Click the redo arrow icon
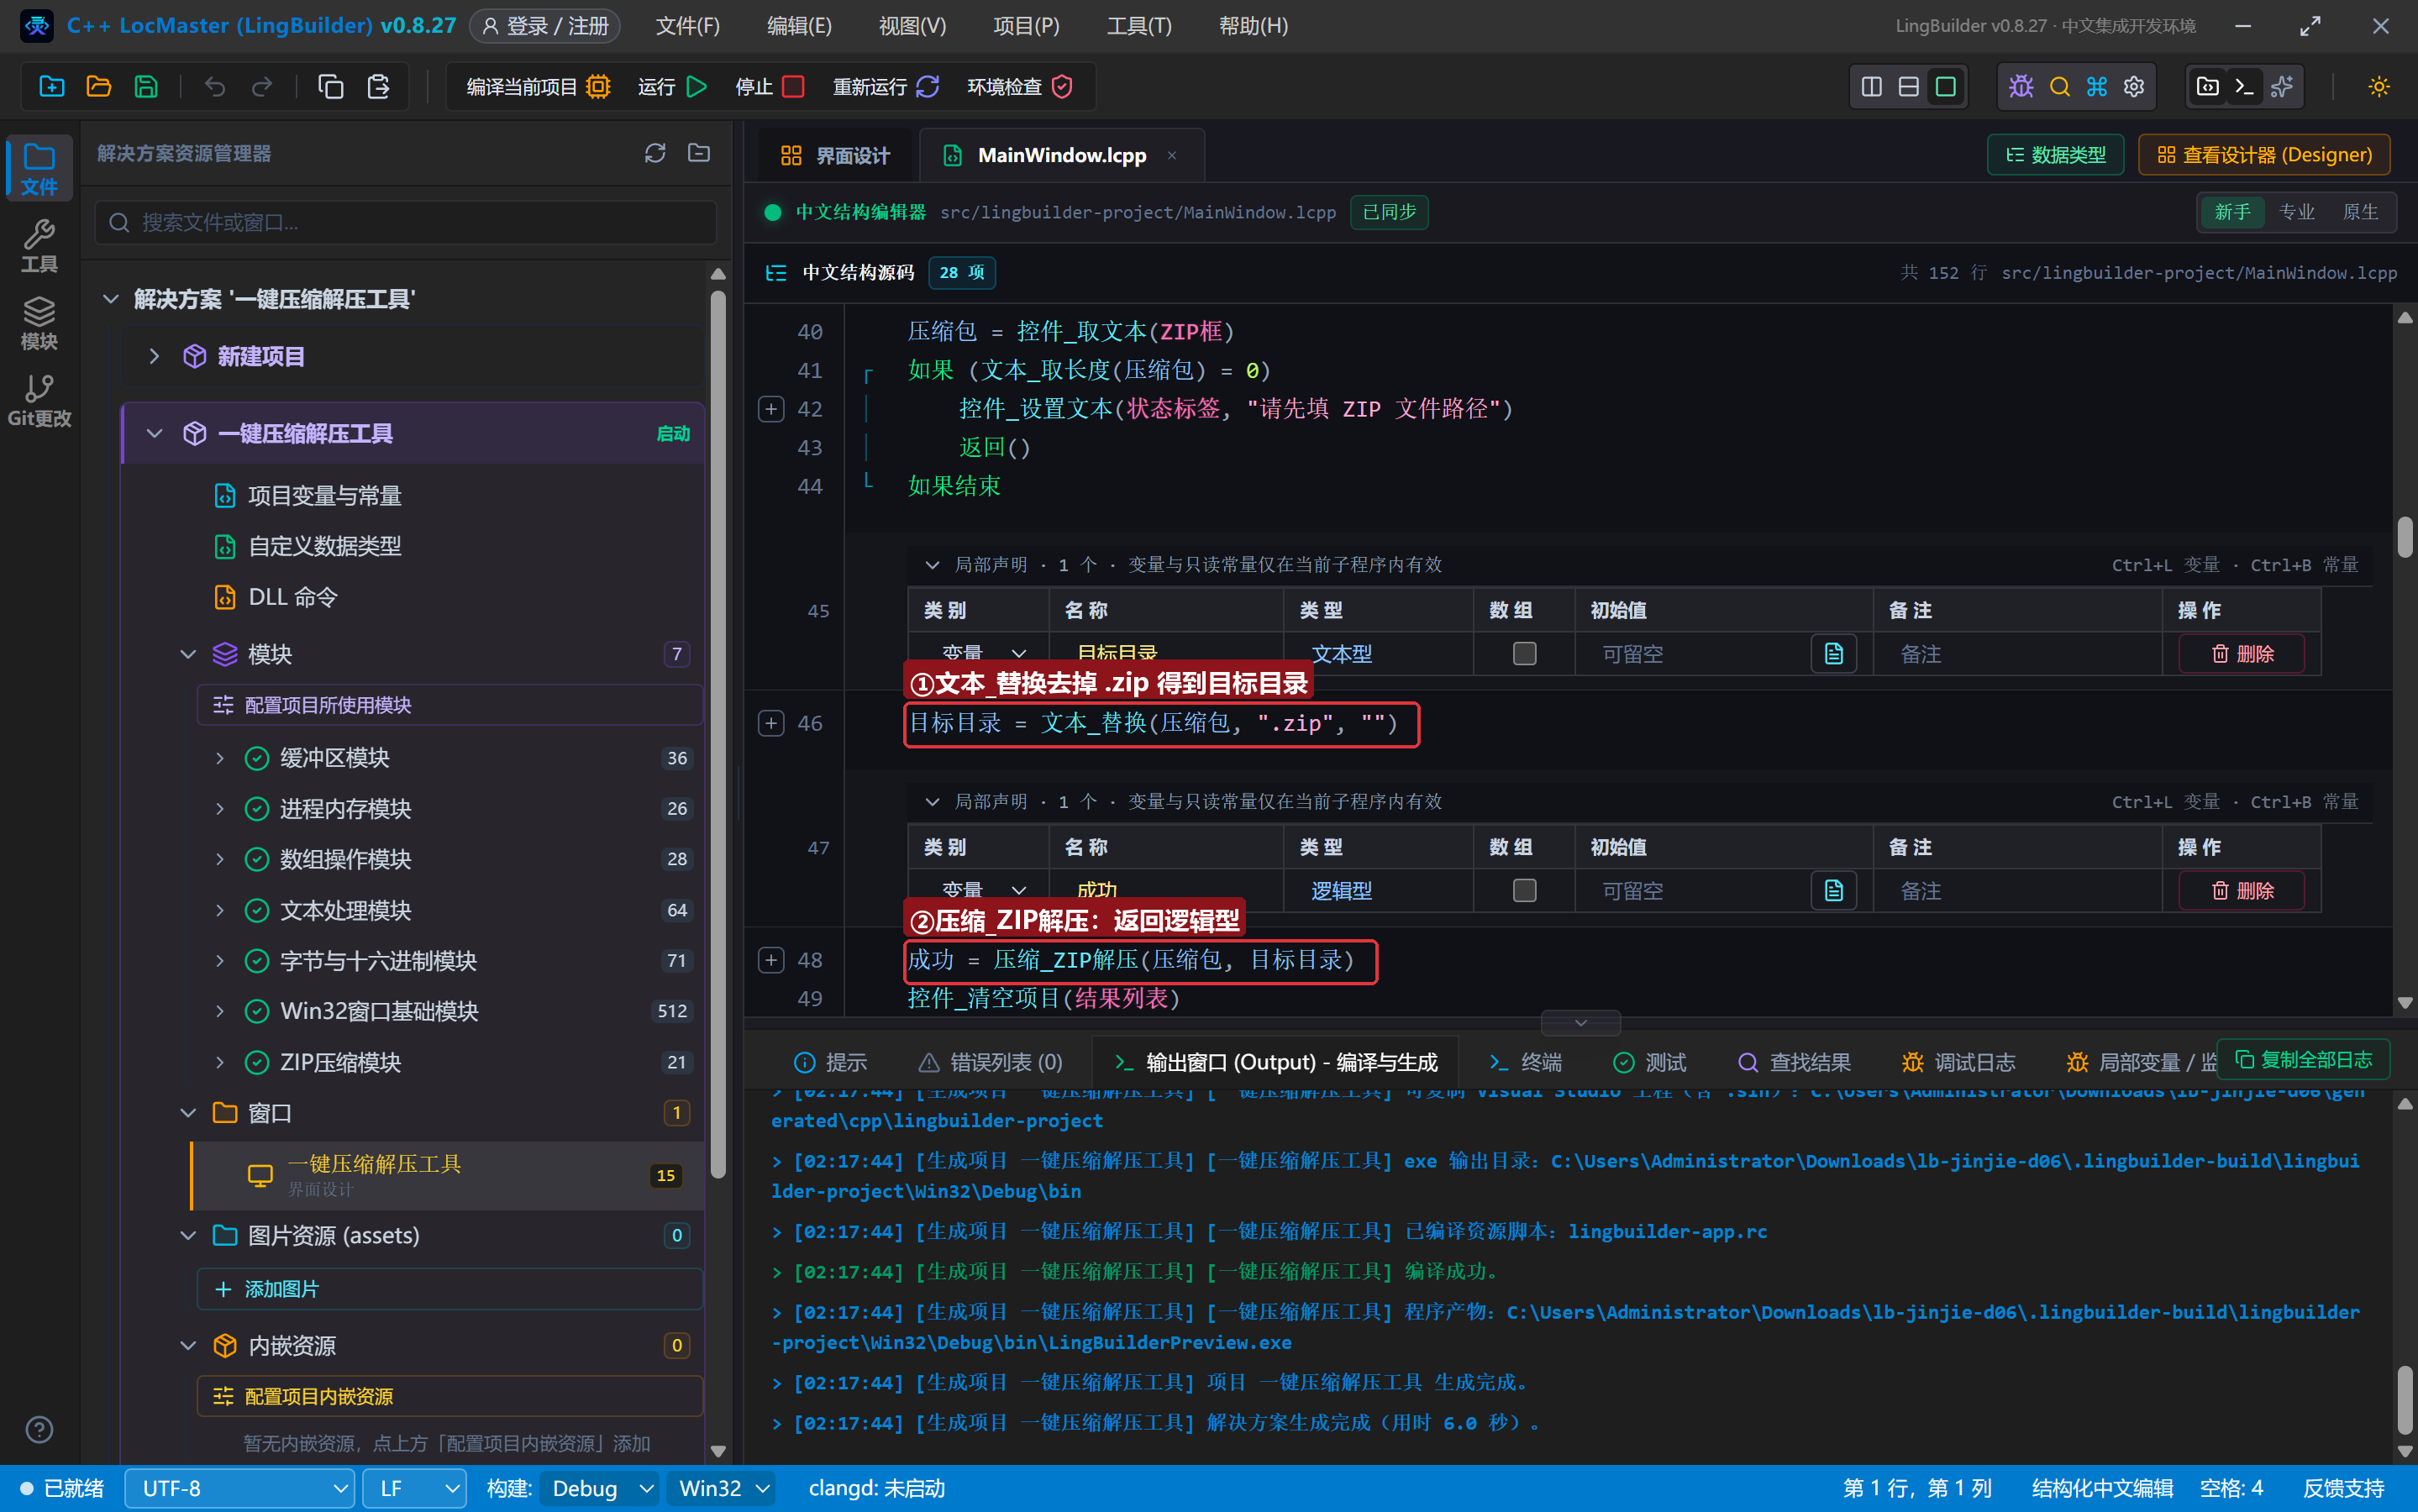Image resolution: width=2418 pixels, height=1512 pixels. (x=262, y=87)
